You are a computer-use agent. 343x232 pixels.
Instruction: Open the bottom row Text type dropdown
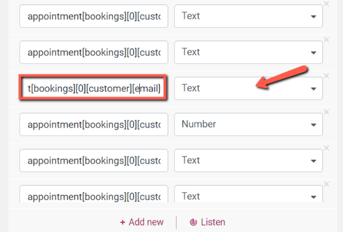pos(248,194)
